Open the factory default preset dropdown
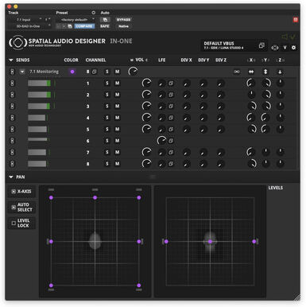This screenshot has height=307, width=306. [76, 20]
